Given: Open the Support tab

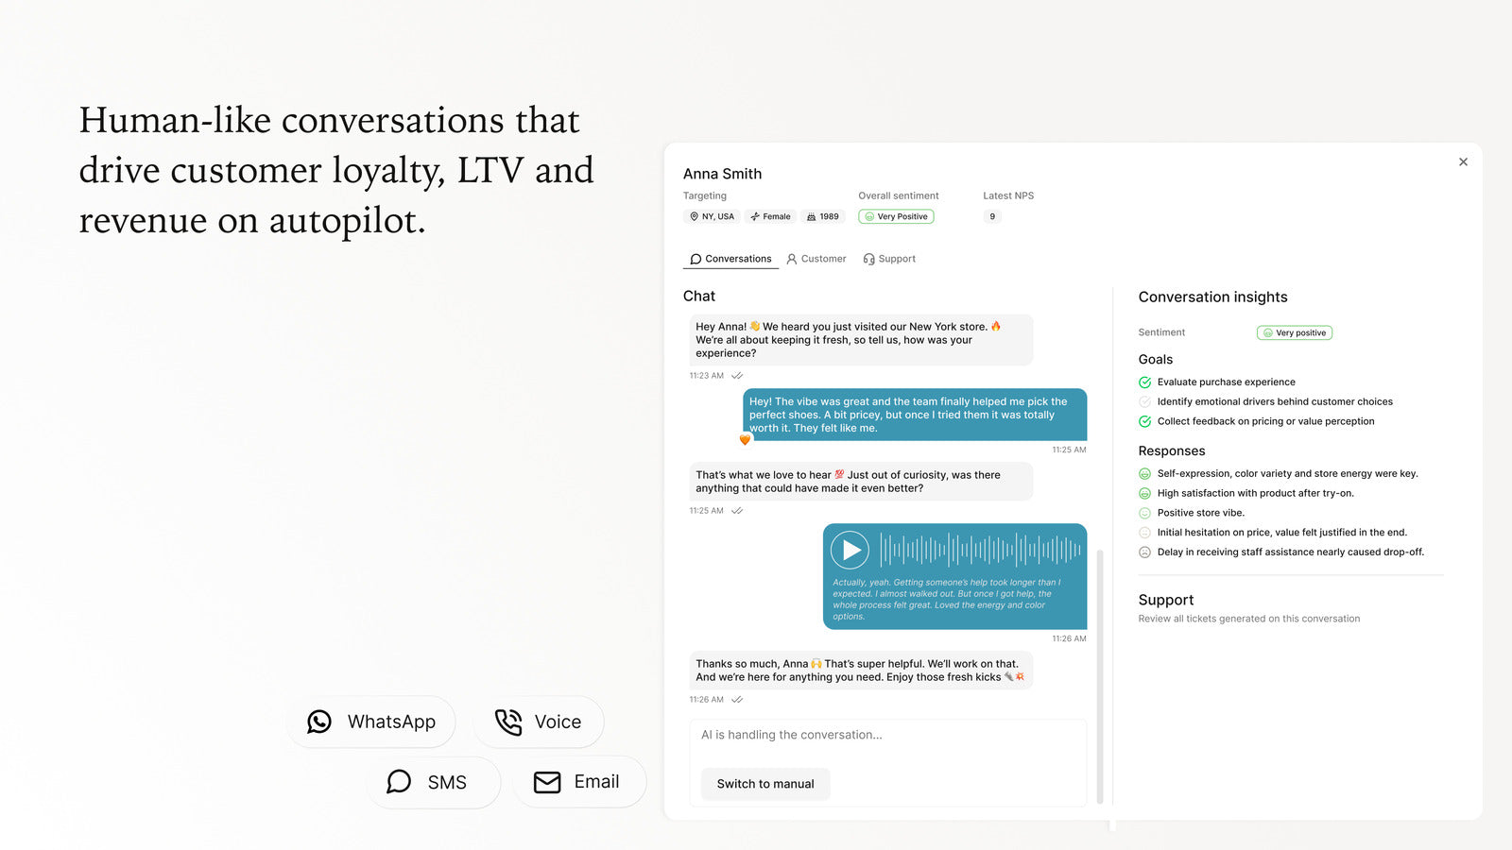Looking at the screenshot, I should tap(889, 259).
